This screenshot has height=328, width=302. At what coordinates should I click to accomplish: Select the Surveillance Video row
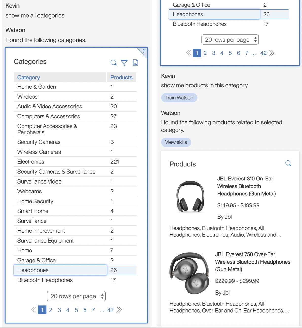click(x=75, y=181)
